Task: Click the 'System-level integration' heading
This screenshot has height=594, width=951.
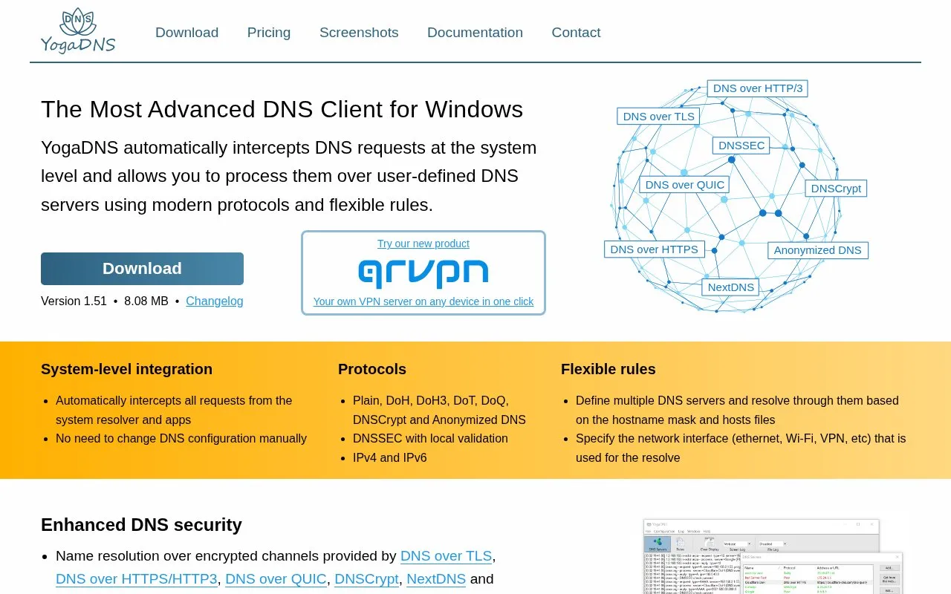Action: [x=126, y=369]
